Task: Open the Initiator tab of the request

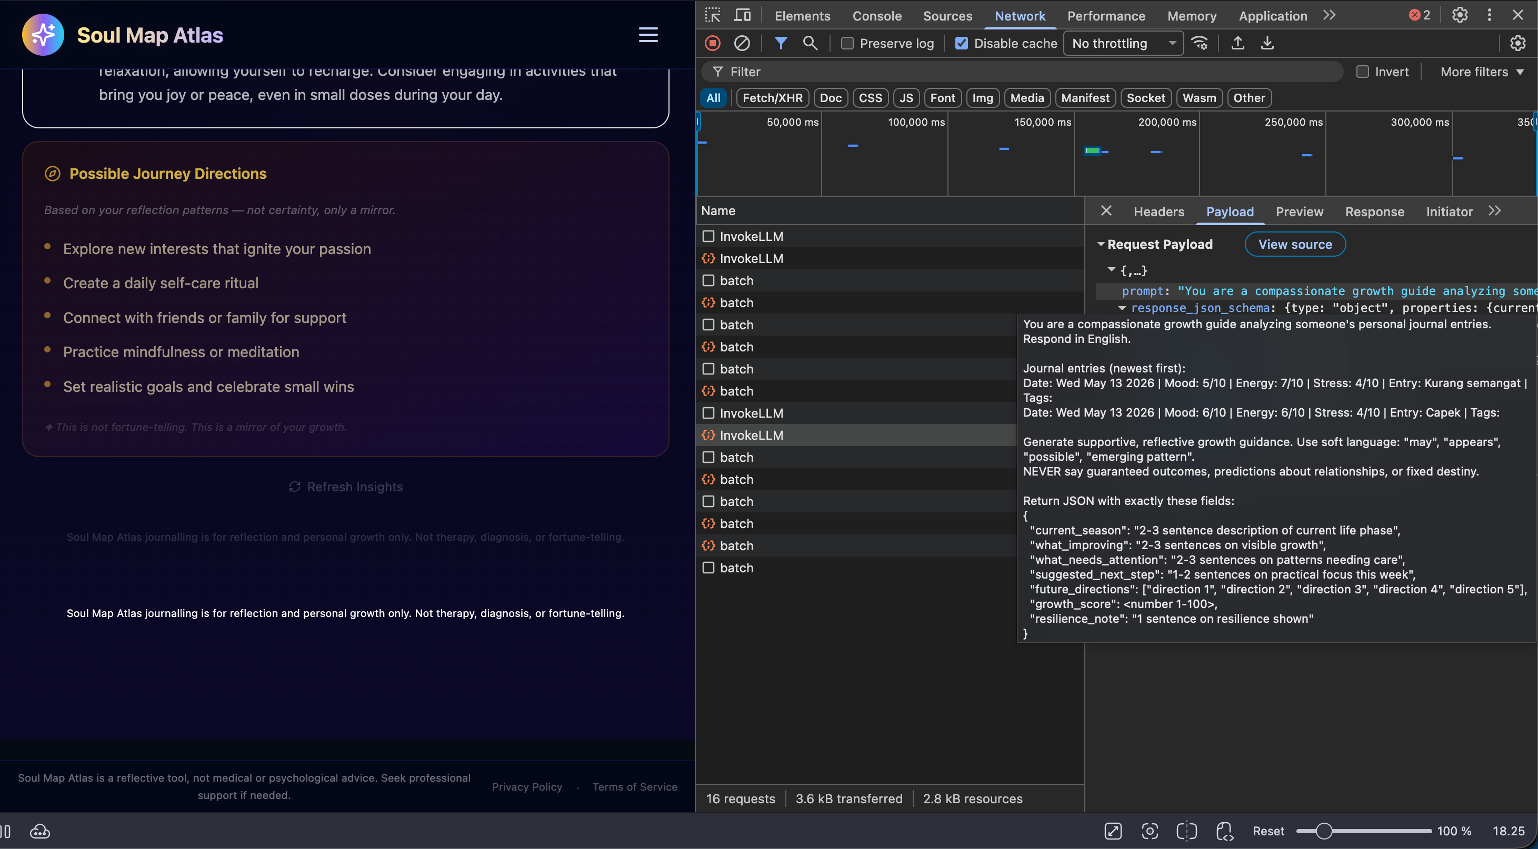Action: point(1449,211)
